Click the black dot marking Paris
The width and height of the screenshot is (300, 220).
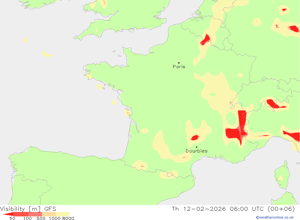(179, 63)
